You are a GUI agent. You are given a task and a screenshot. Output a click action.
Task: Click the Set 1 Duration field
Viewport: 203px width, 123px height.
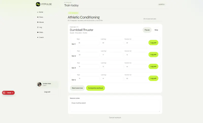[x=136, y=43]
